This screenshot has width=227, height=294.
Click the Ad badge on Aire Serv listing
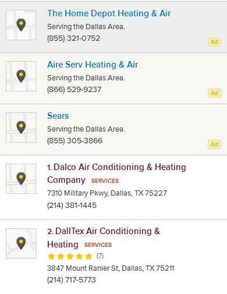click(x=214, y=93)
